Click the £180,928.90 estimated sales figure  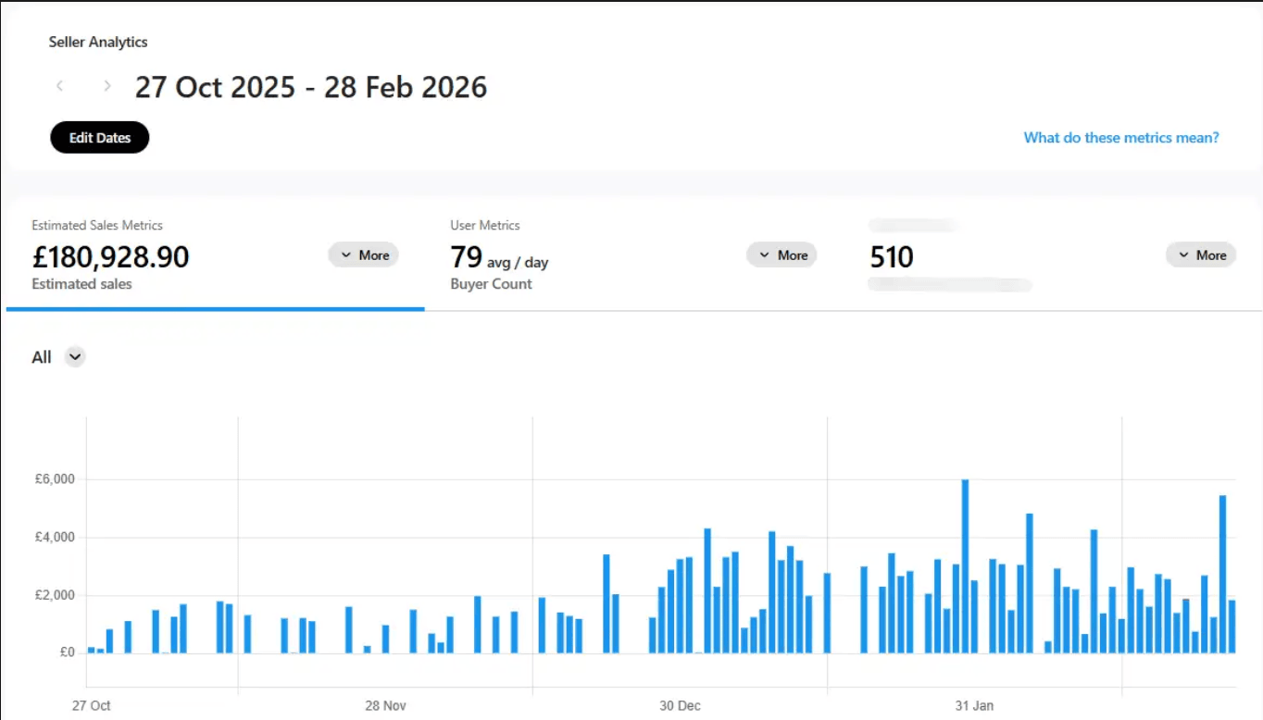(x=110, y=256)
